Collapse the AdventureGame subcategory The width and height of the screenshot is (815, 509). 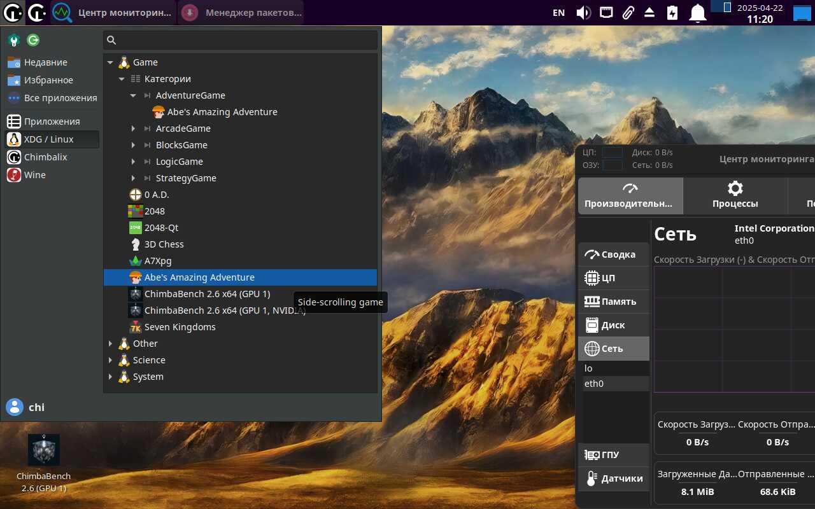tap(133, 95)
